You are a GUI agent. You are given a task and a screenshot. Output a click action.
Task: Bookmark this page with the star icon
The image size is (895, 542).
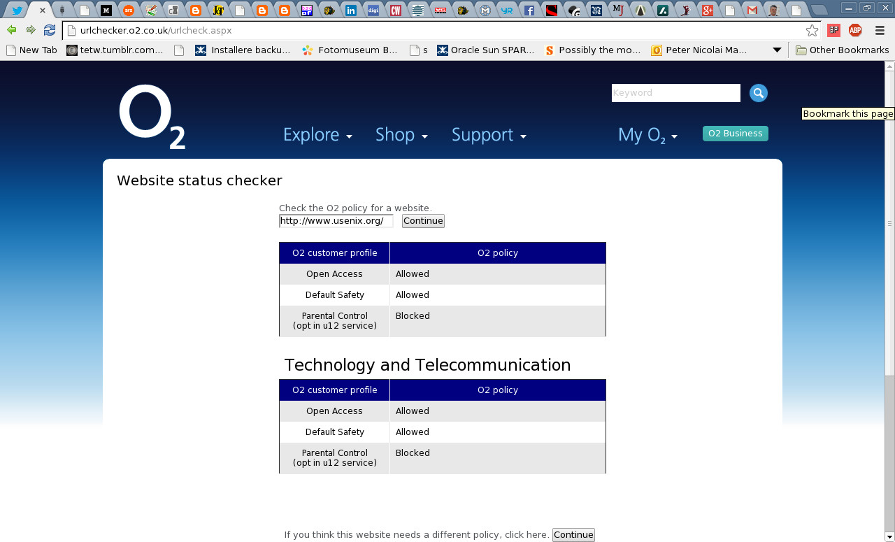812,30
